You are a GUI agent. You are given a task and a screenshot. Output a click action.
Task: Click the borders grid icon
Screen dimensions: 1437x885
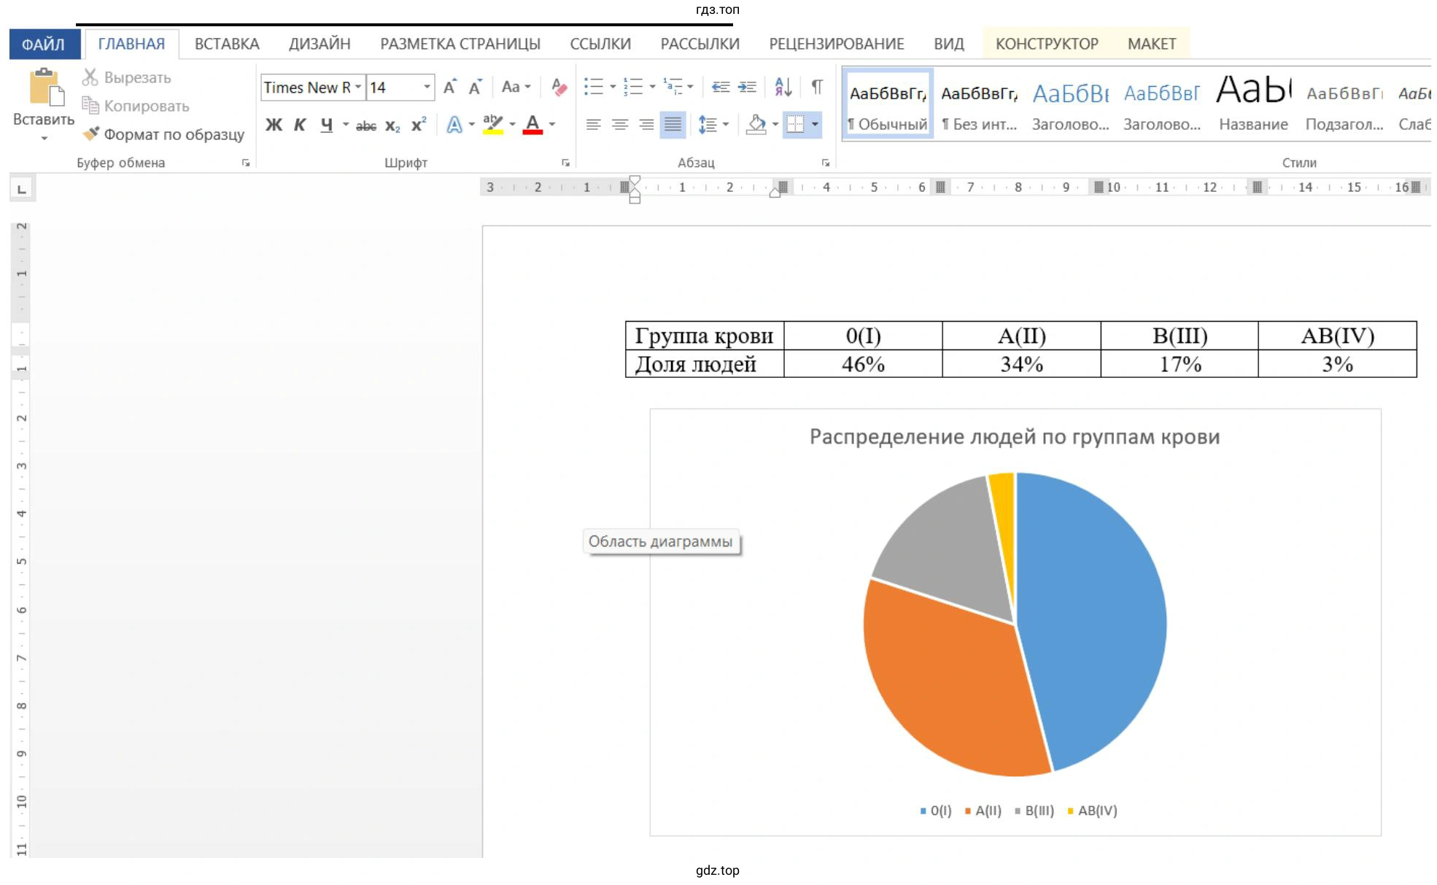tap(795, 125)
